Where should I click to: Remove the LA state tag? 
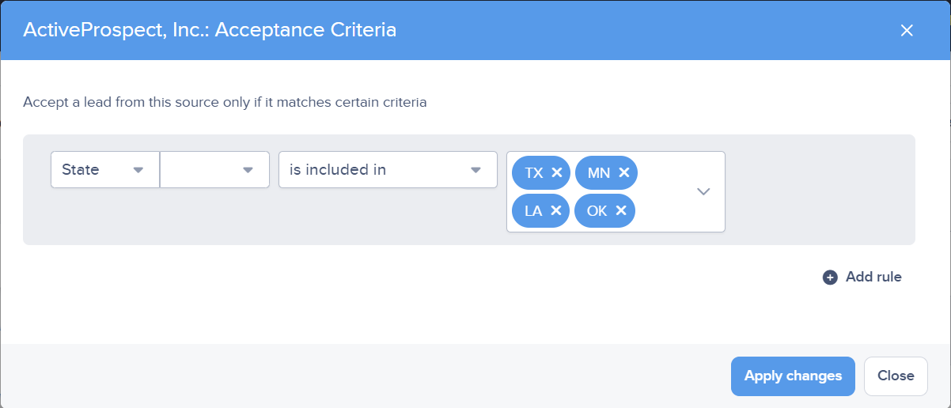[x=555, y=210]
